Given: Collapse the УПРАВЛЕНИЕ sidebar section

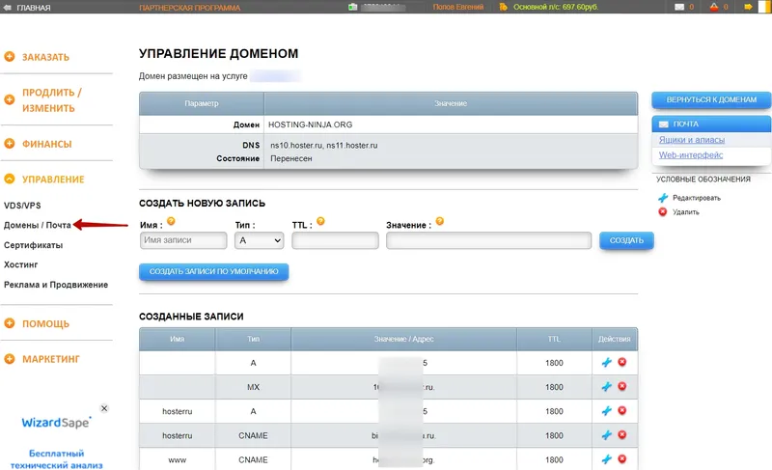Looking at the screenshot, I should pyautogui.click(x=10, y=179).
